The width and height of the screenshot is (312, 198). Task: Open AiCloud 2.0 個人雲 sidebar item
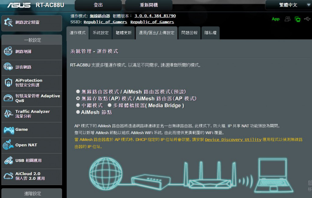point(32,176)
